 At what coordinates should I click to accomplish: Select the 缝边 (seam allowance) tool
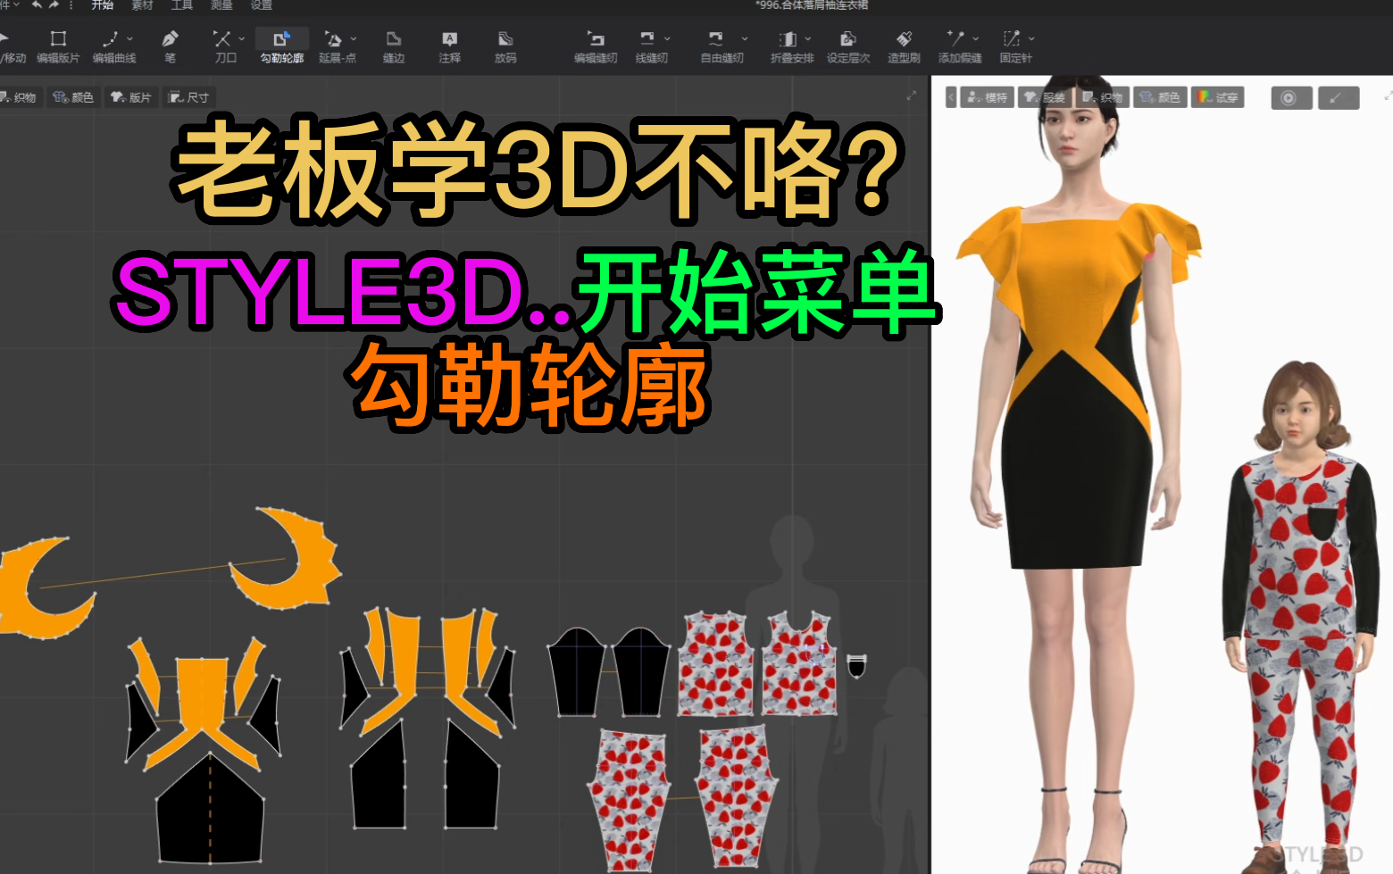click(x=394, y=46)
